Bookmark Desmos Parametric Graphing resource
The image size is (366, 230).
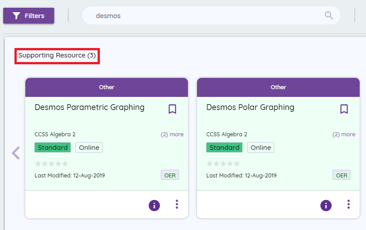click(x=172, y=109)
